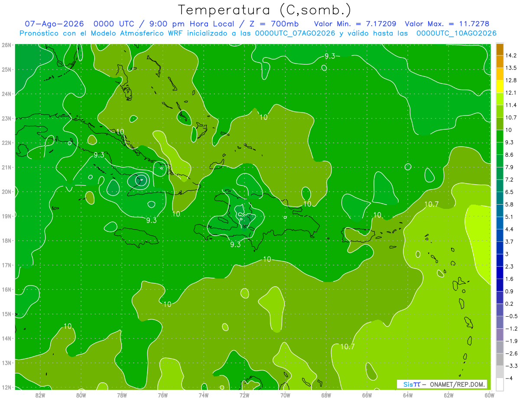Click valid-until stamp '0000UTC_10AGO2026'

[x=456, y=33]
